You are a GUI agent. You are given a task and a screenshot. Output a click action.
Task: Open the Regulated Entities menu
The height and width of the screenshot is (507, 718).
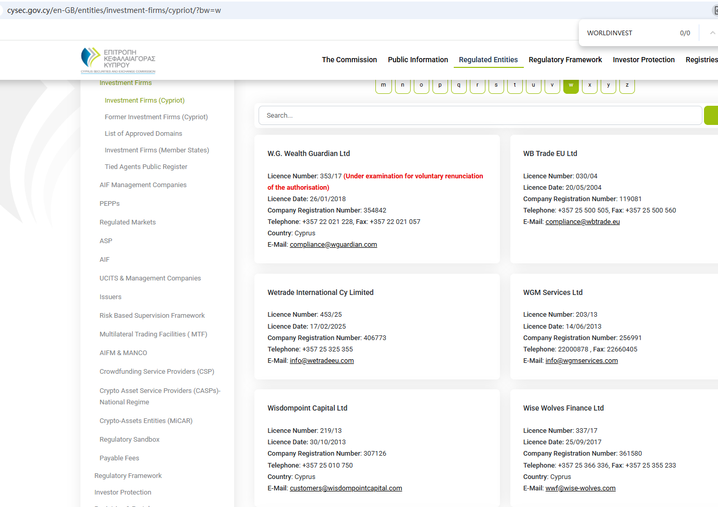[x=488, y=60]
